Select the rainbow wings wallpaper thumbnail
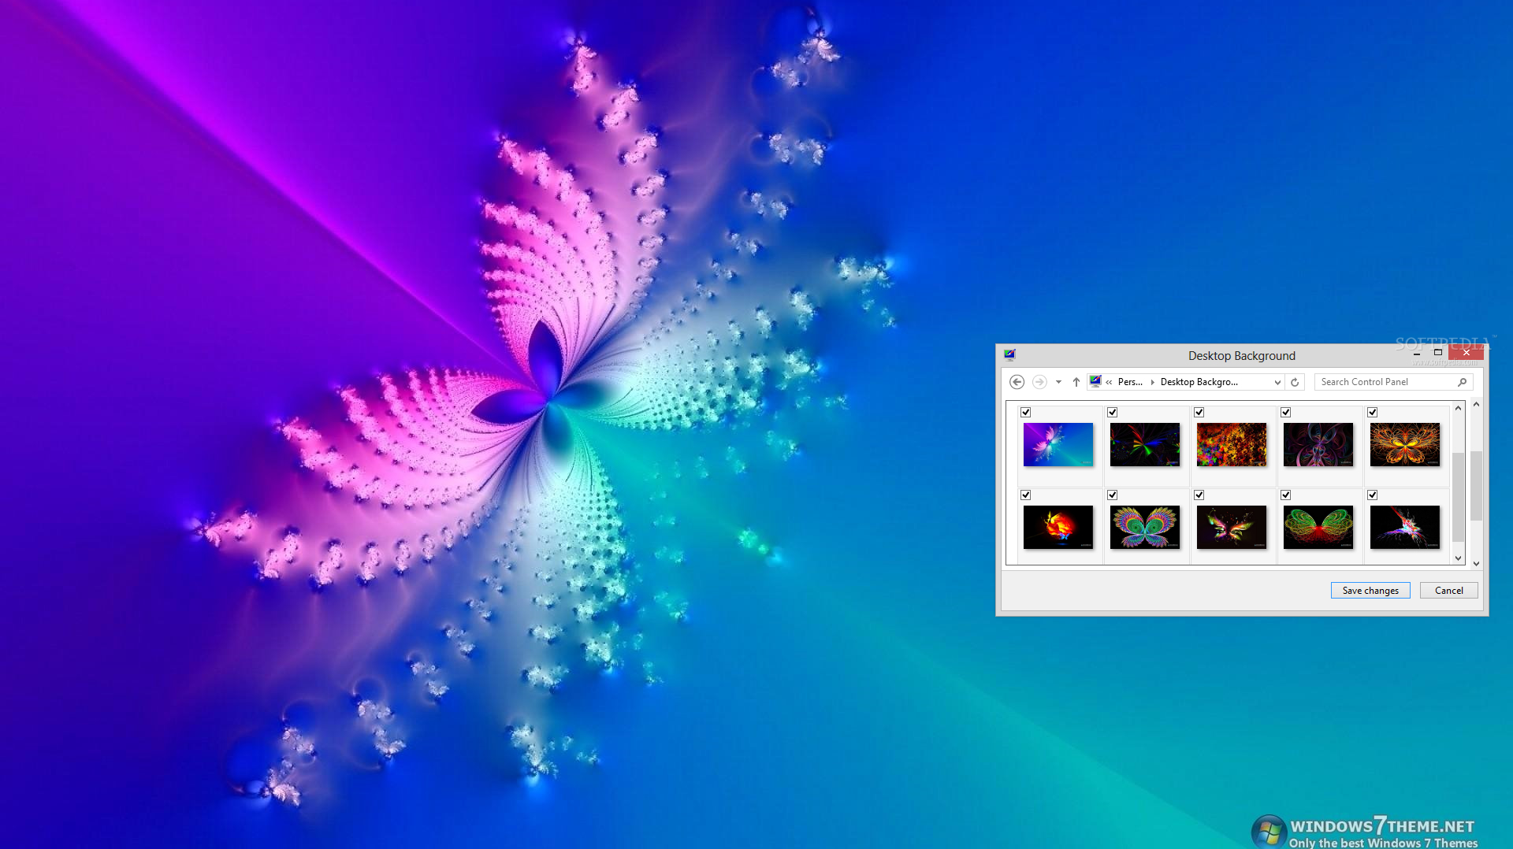The image size is (1513, 849). [1145, 527]
